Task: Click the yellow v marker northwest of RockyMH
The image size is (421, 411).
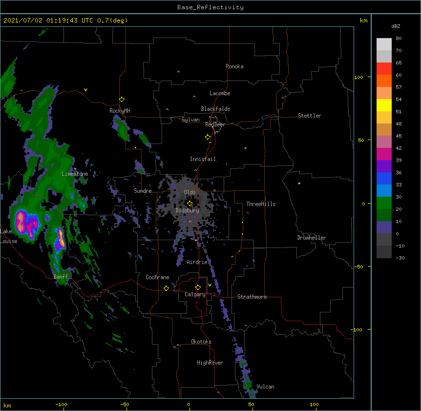Action: click(x=85, y=90)
